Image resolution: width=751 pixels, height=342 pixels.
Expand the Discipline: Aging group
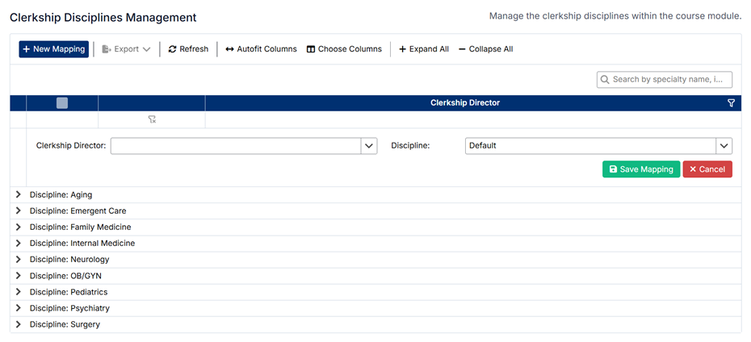tap(19, 194)
